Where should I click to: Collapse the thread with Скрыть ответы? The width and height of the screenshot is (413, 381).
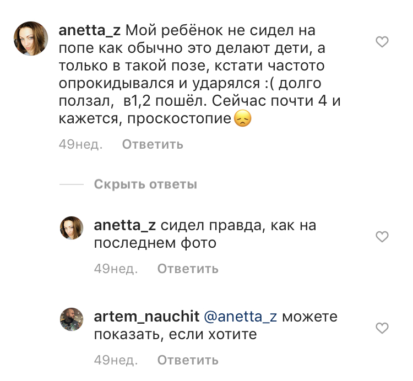coord(145,184)
